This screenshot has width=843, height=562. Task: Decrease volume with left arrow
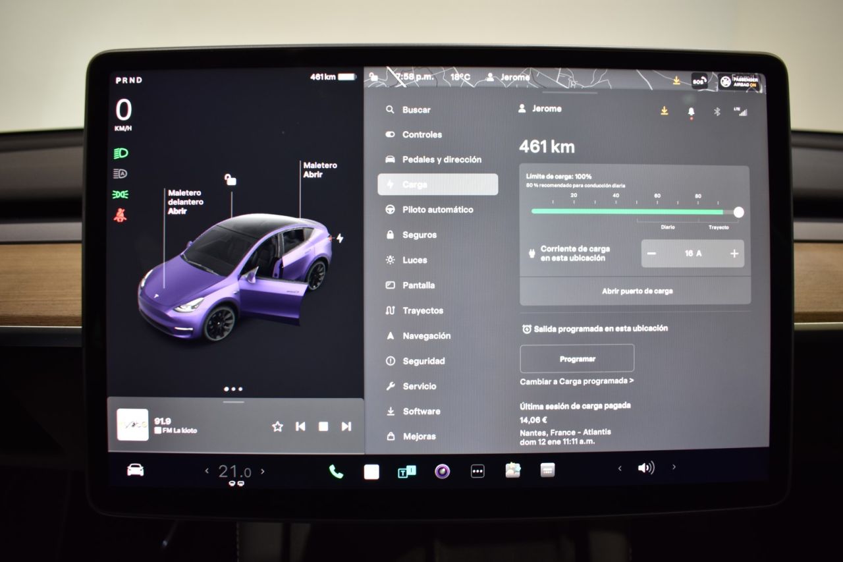[619, 468]
